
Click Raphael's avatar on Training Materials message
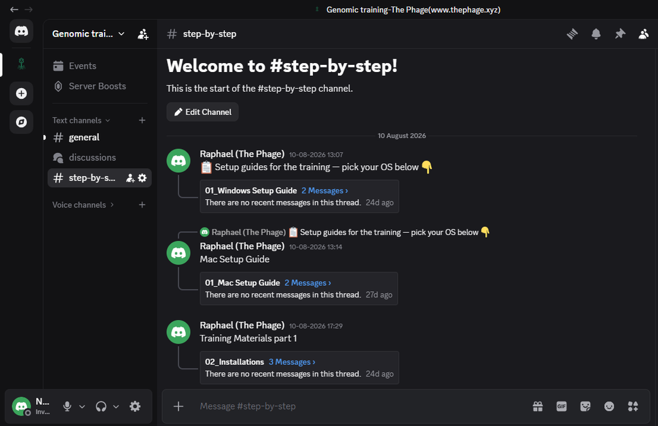pyautogui.click(x=179, y=332)
